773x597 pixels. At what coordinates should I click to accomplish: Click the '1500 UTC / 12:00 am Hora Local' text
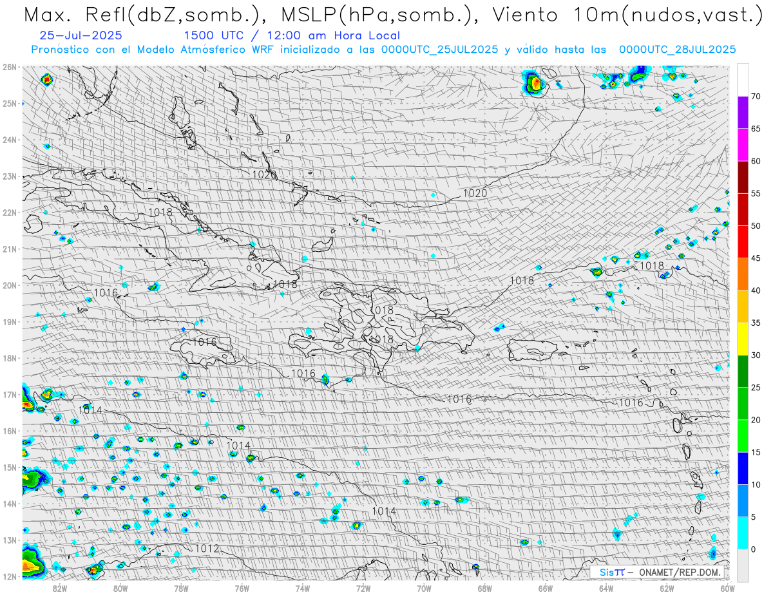point(291,36)
